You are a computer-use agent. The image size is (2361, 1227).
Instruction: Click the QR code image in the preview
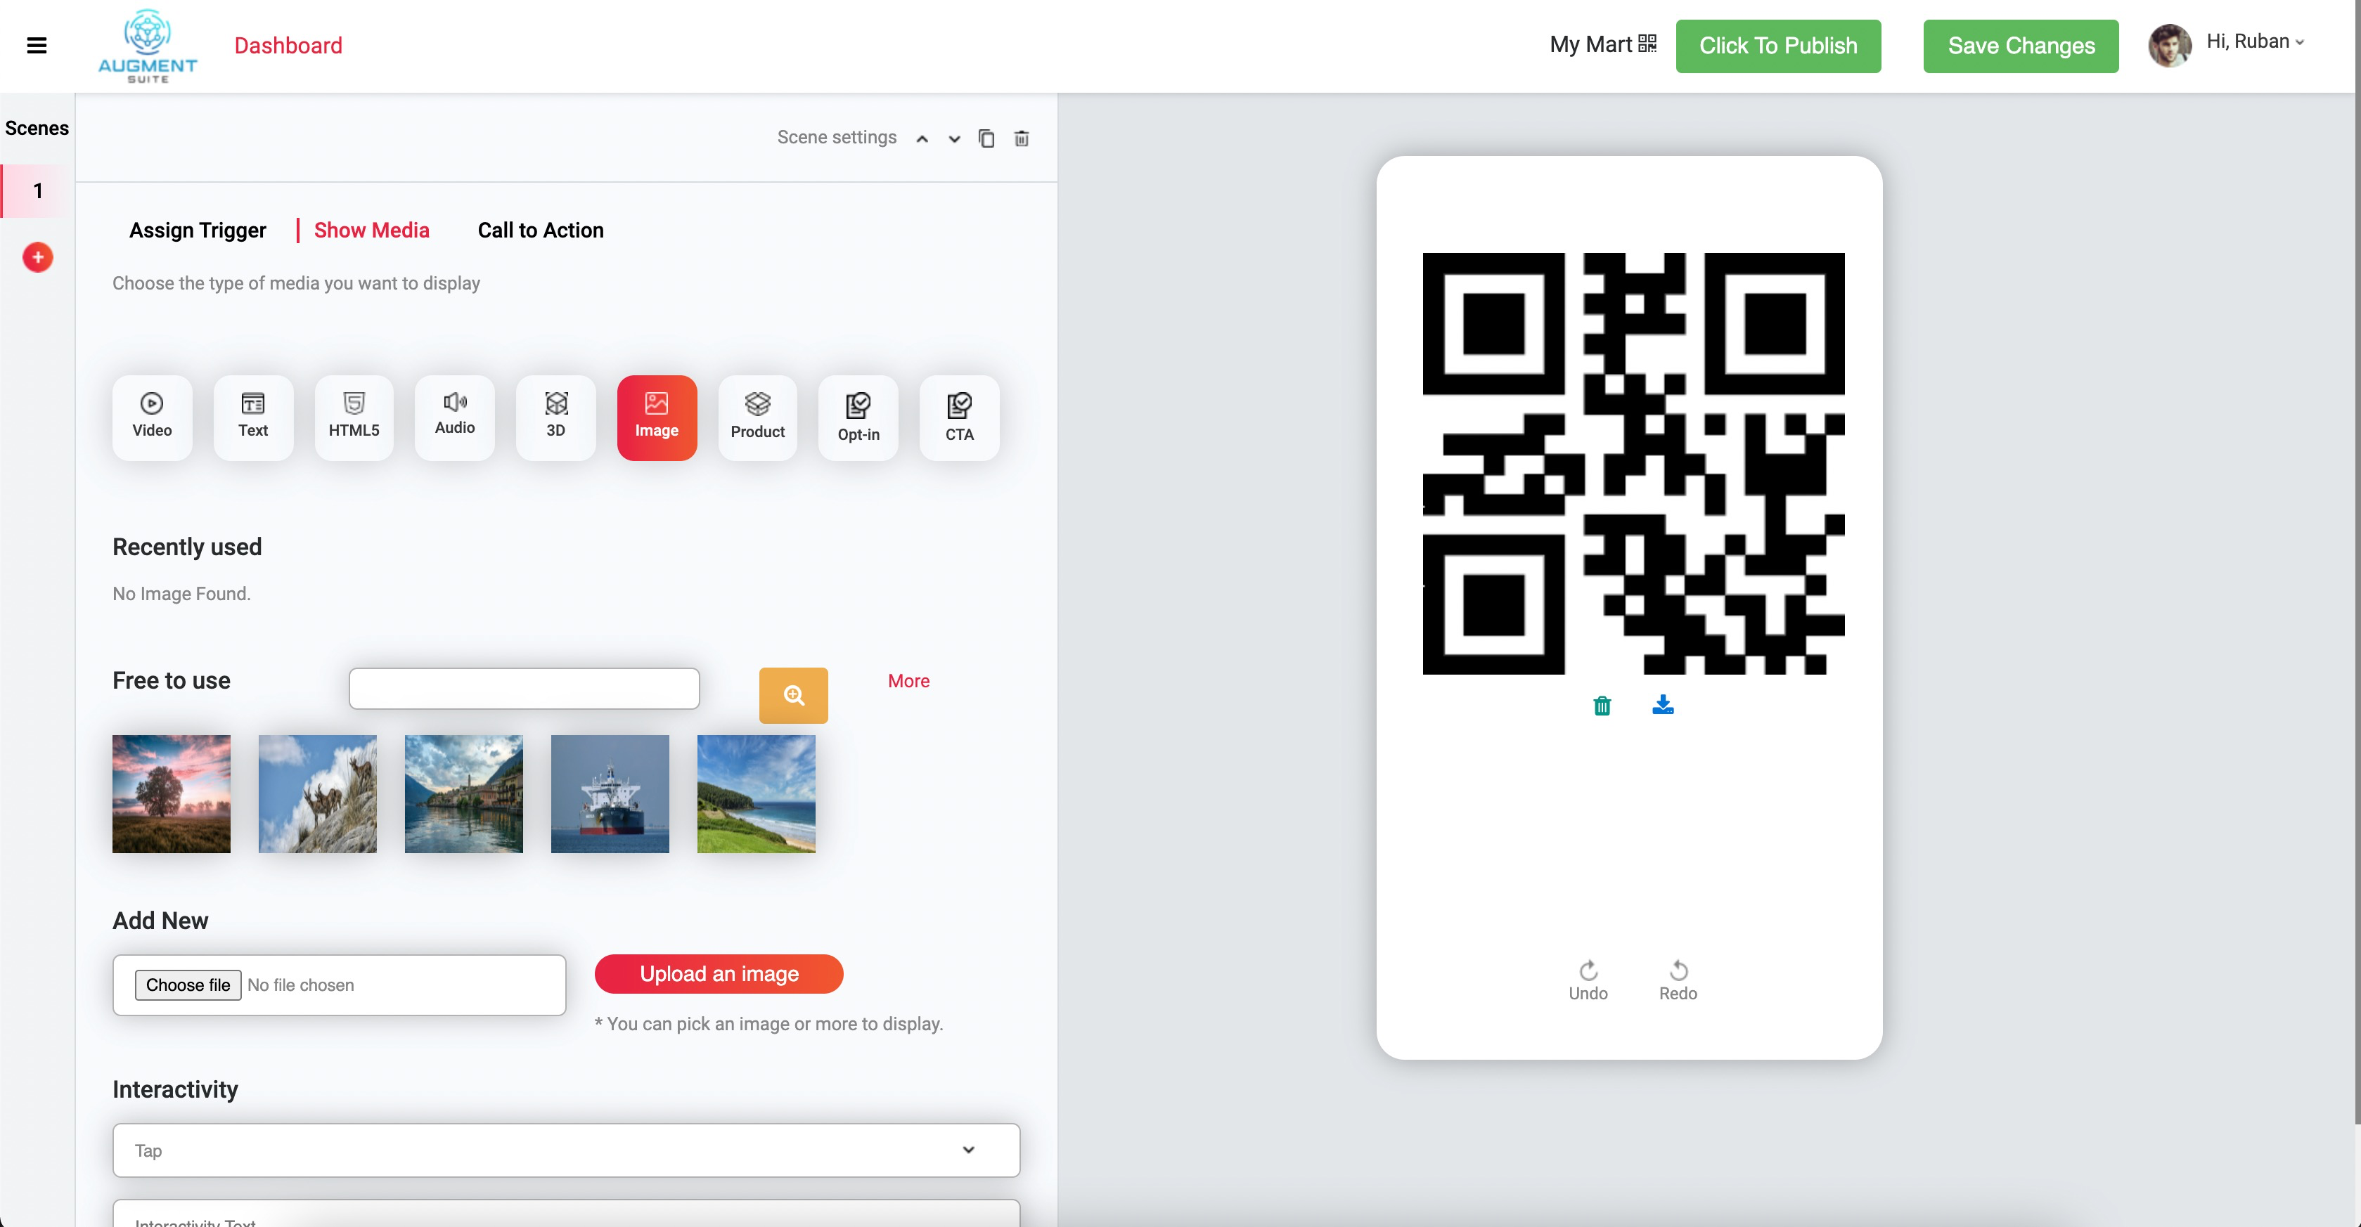(x=1633, y=464)
